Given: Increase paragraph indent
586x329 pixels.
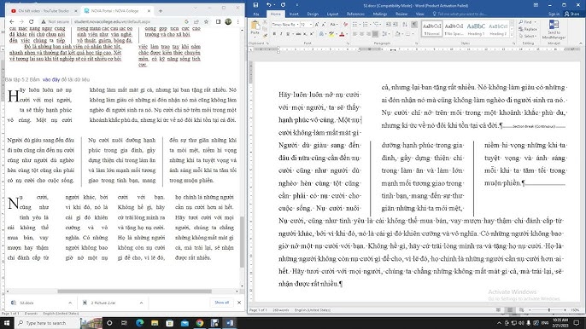Looking at the screenshot, I should pyautogui.click(x=396, y=24).
